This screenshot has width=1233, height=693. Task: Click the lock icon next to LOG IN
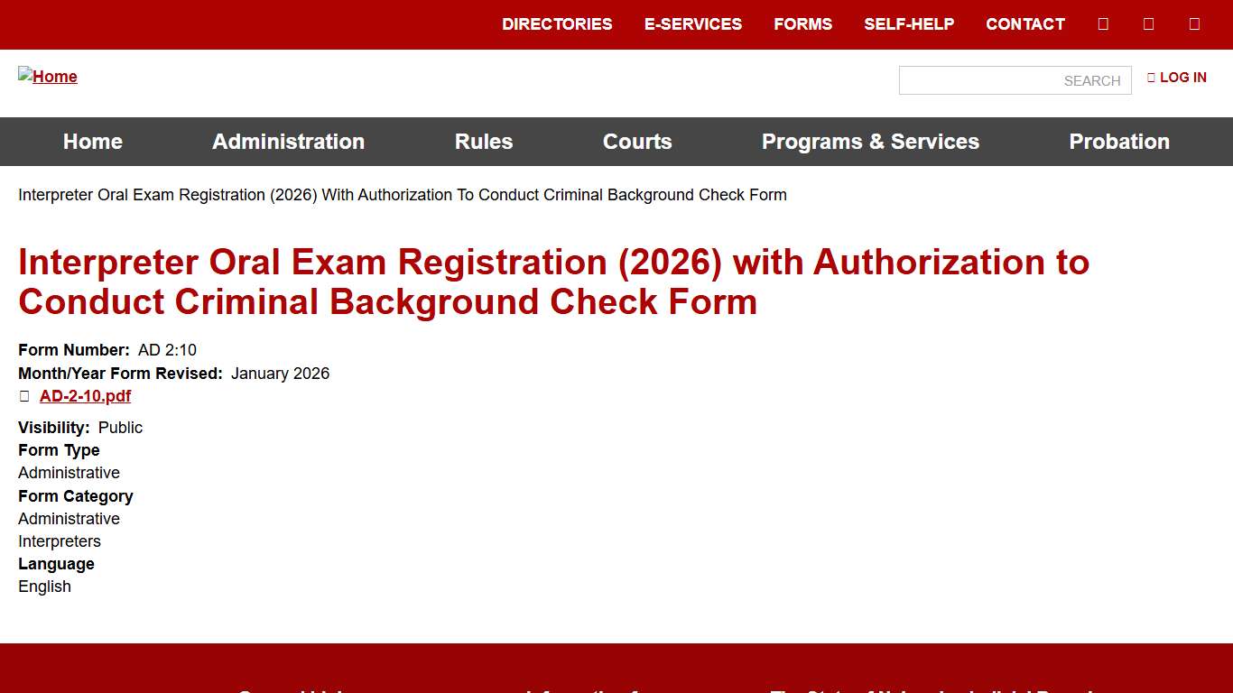coord(1151,78)
